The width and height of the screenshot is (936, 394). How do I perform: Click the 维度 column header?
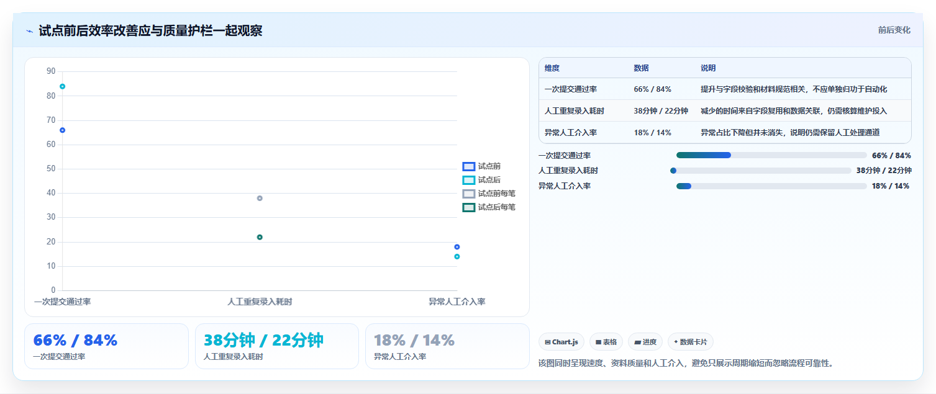(x=552, y=68)
